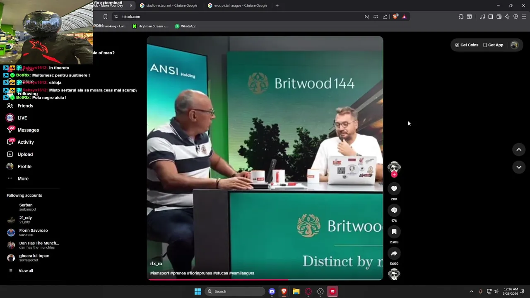Share this page from address bar
The height and width of the screenshot is (298, 530).
pyautogui.click(x=385, y=17)
